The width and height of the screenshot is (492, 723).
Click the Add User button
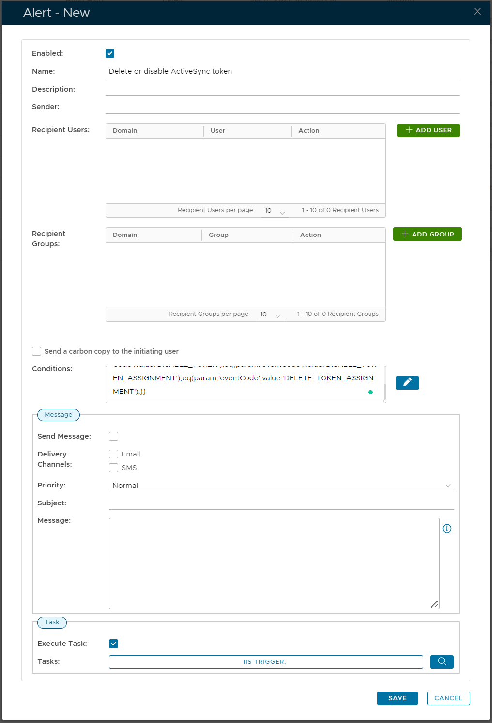click(x=428, y=130)
